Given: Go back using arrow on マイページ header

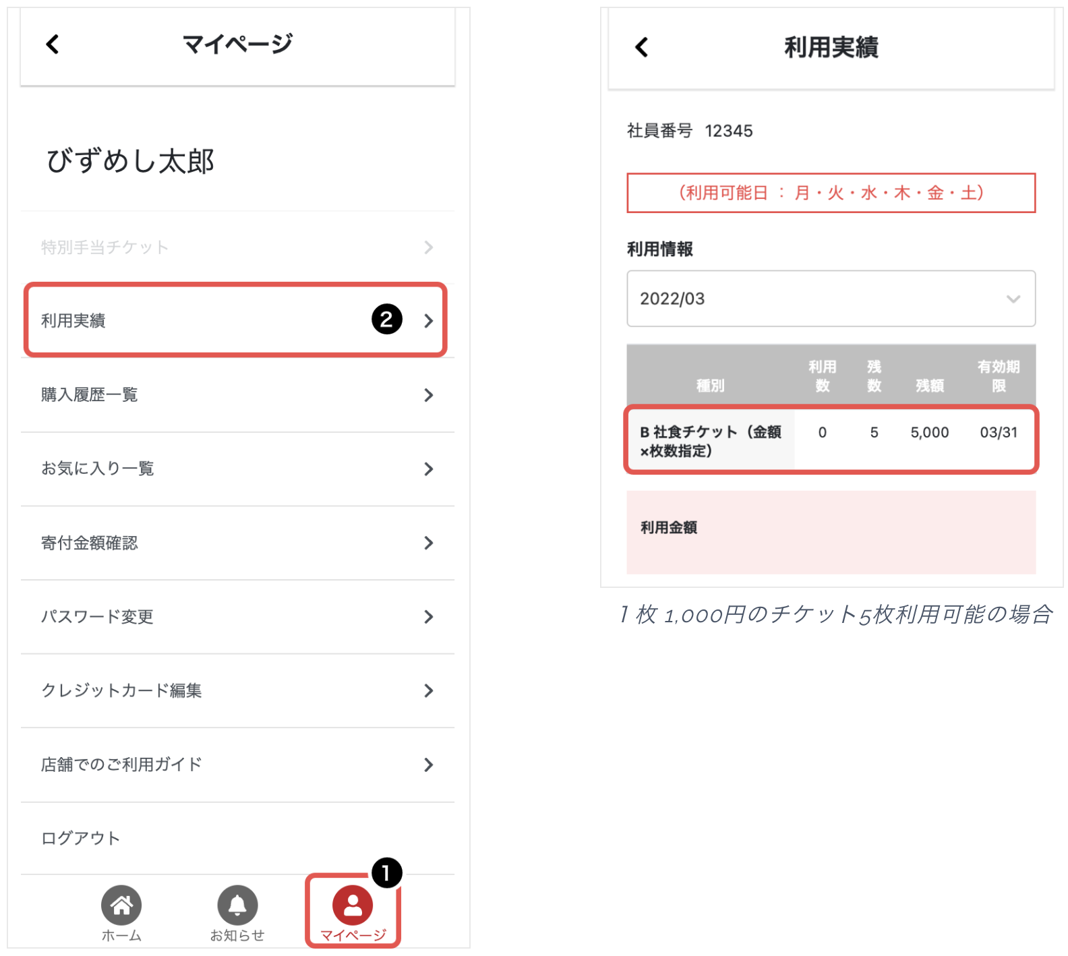Looking at the screenshot, I should click(53, 44).
